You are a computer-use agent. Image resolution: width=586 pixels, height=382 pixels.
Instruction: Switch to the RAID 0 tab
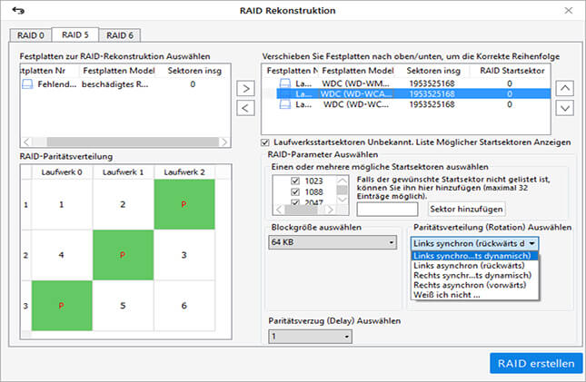(x=30, y=35)
